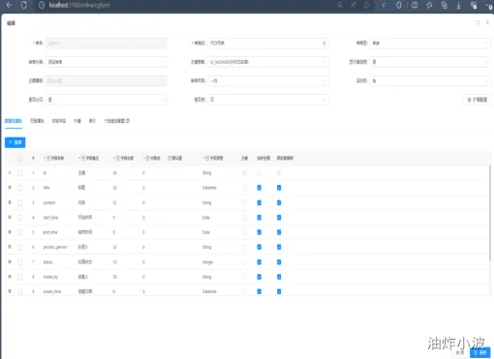This screenshot has width=494, height=359.
Task: Expand the primary key strategy dropdown
Action: coord(268,62)
